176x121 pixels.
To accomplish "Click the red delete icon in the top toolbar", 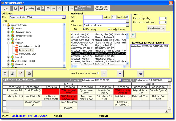I will [x=21, y=9].
